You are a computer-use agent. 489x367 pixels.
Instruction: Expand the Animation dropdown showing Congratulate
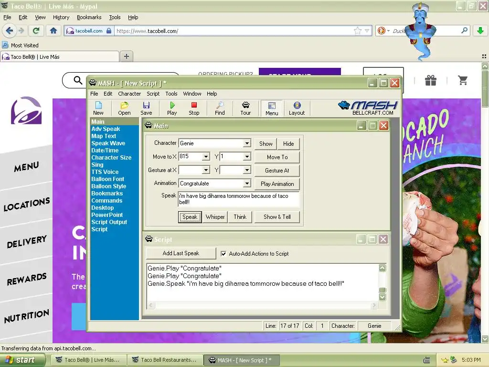point(247,183)
